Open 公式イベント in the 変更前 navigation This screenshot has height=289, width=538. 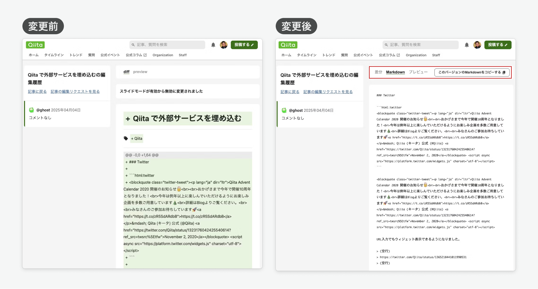point(110,55)
